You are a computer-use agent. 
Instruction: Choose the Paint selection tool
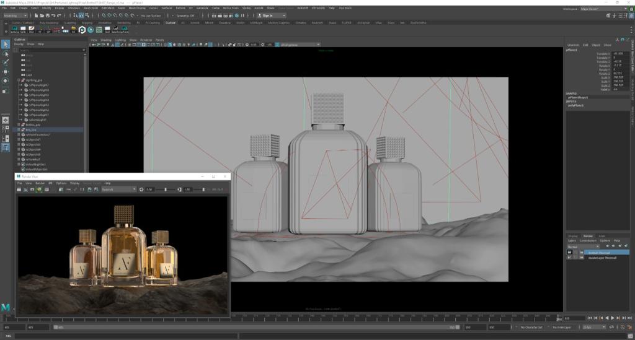tap(6, 63)
